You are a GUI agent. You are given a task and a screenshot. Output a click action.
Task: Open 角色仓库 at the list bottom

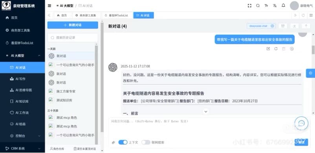click(x=57, y=149)
